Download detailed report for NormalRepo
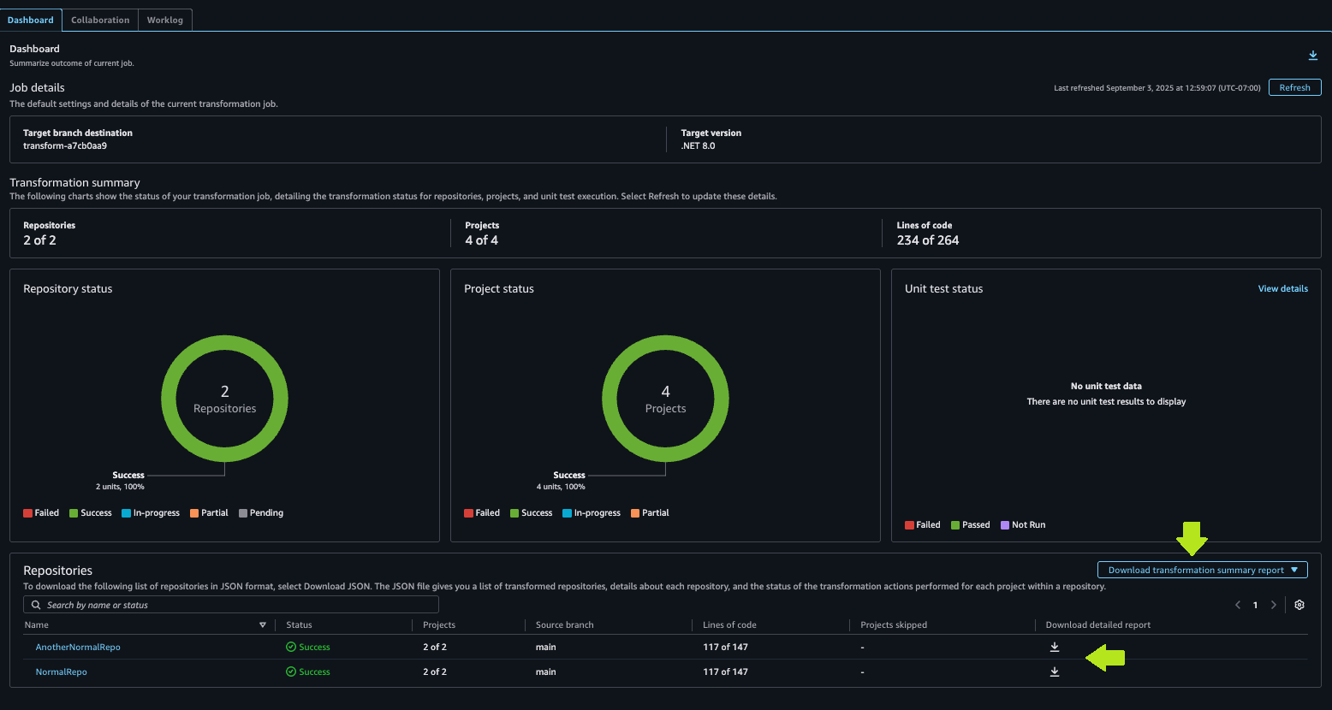The width and height of the screenshot is (1332, 710). click(x=1054, y=672)
